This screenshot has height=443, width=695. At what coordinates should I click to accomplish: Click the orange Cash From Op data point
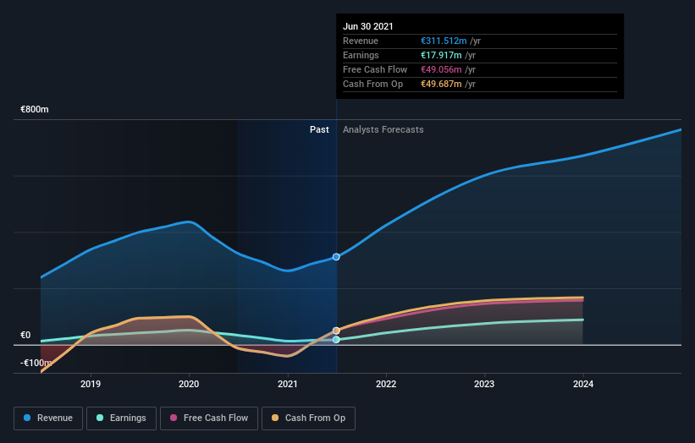pos(336,331)
